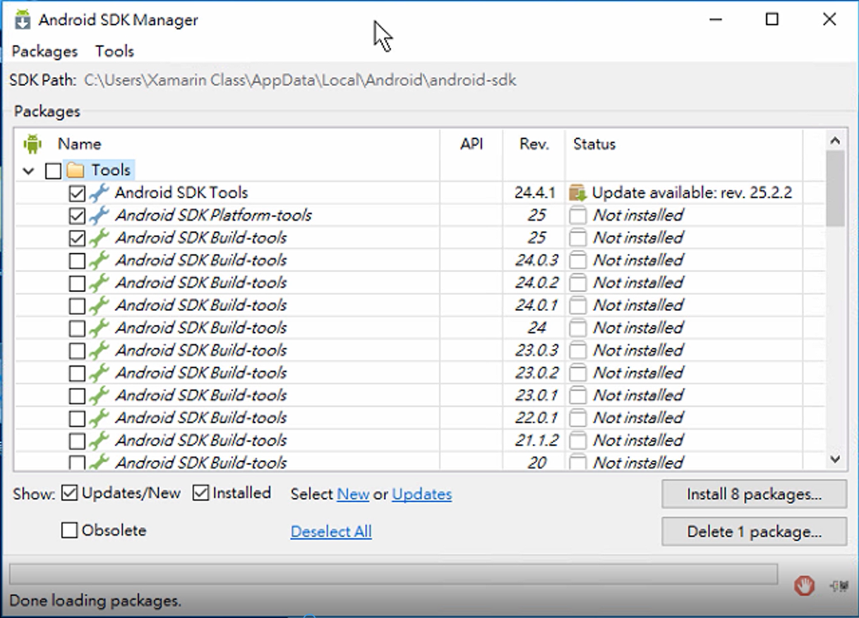Click the SDK Path value text
The height and width of the screenshot is (618, 859).
click(x=300, y=80)
